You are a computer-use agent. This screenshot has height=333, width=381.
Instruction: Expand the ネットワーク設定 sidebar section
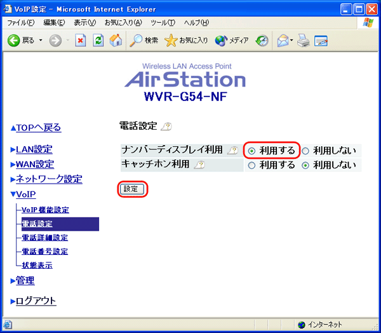(49, 179)
